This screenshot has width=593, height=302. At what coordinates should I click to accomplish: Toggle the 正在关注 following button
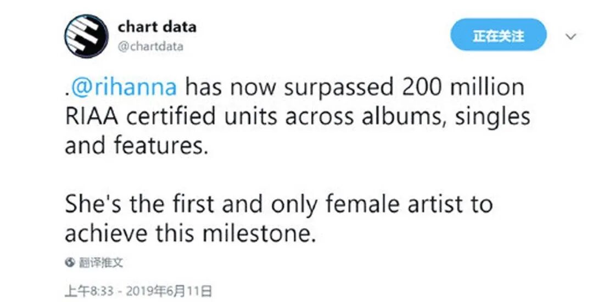(x=498, y=37)
